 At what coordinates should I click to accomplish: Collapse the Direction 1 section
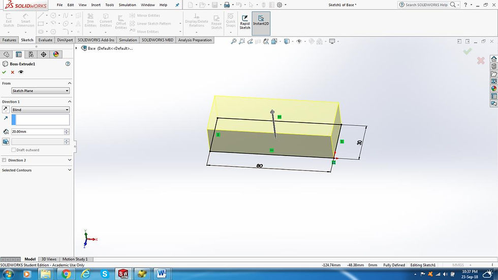pyautogui.click(x=70, y=102)
